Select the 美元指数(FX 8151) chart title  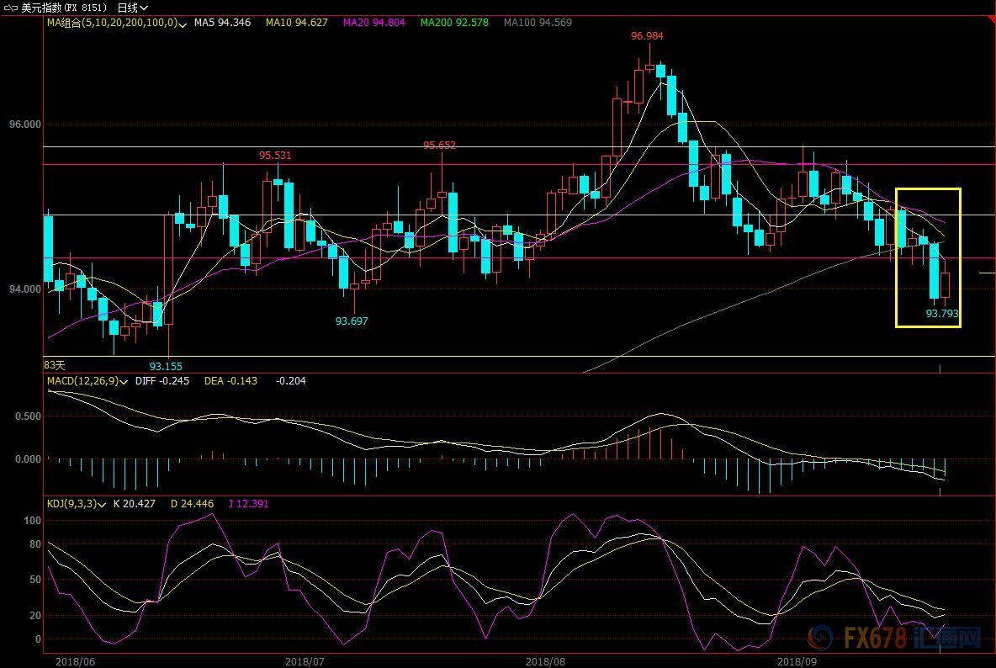[64, 8]
